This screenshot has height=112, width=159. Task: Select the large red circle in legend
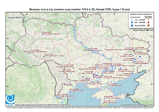pos(149,22)
